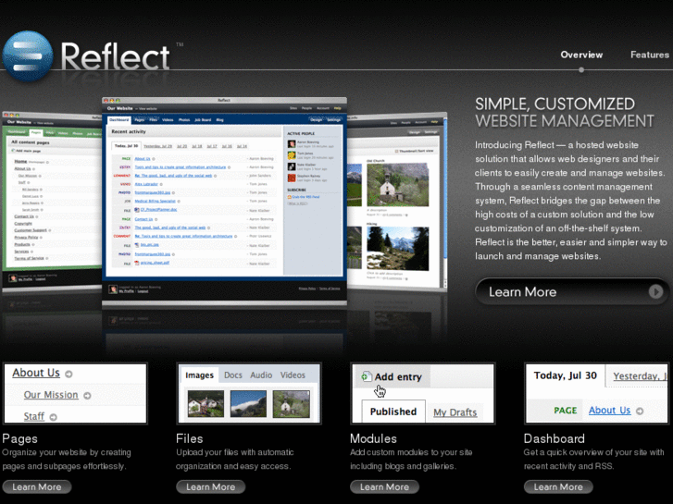This screenshot has width=673, height=504.
Task: Switch to the Audio tab in the Files preview
Action: click(x=261, y=375)
